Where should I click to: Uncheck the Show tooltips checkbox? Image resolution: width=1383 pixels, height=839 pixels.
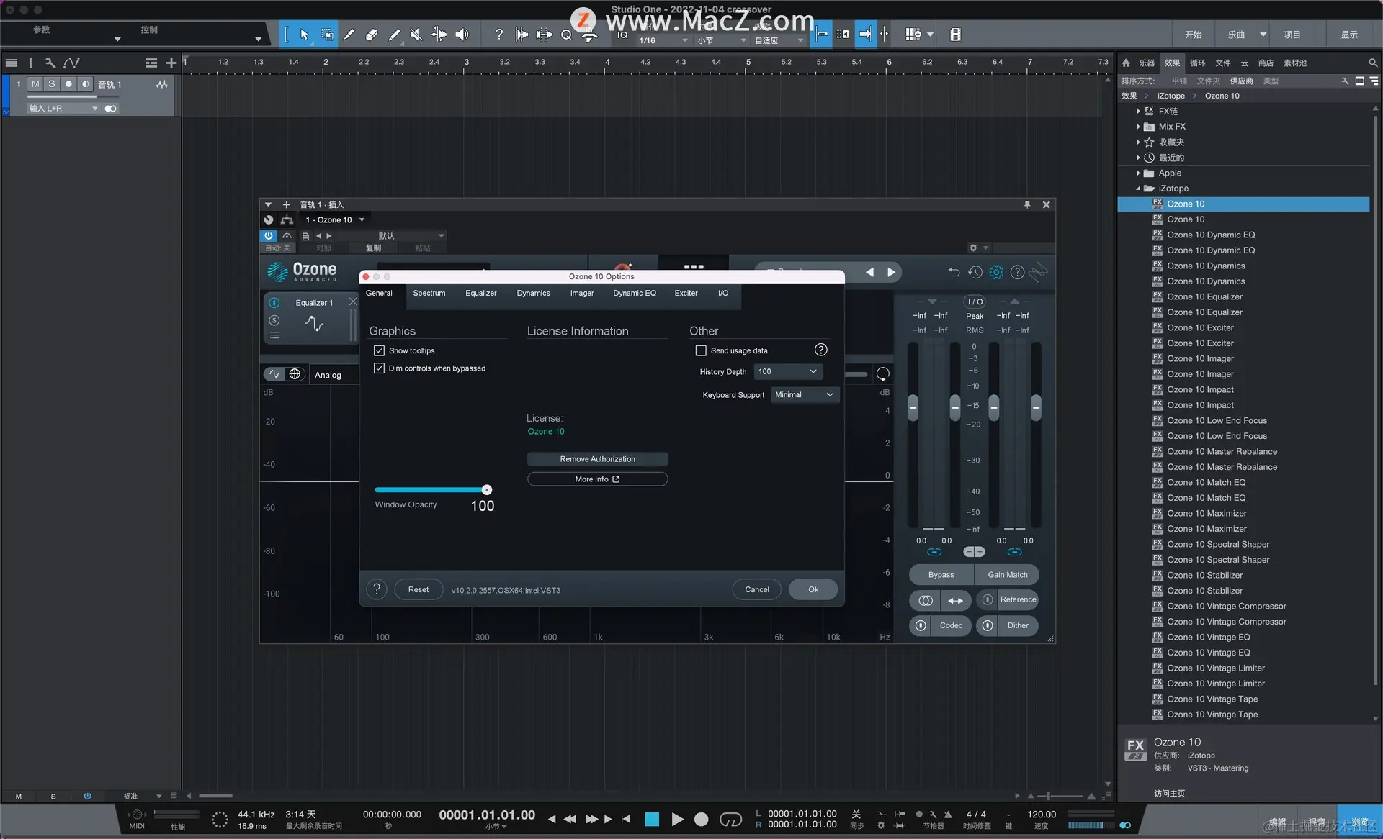pyautogui.click(x=379, y=350)
